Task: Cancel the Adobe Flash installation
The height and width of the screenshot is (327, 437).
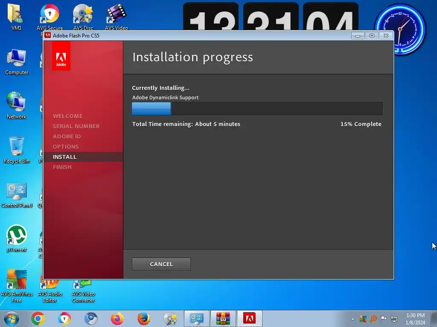Action: point(161,264)
